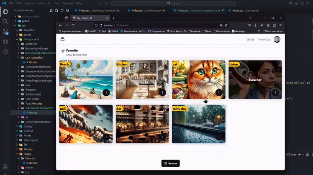The image size is (313, 175).
Task: Open the Run and Debug view
Action: pos(5,41)
